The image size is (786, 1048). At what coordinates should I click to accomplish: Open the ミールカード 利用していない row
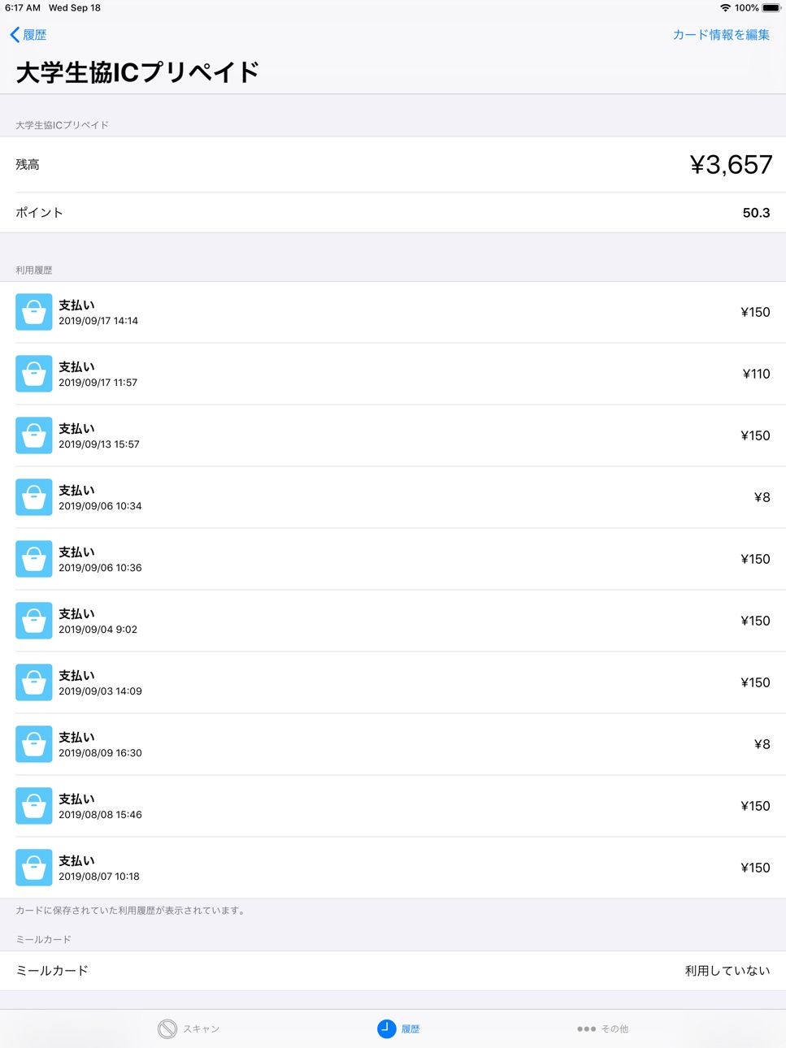click(x=393, y=971)
